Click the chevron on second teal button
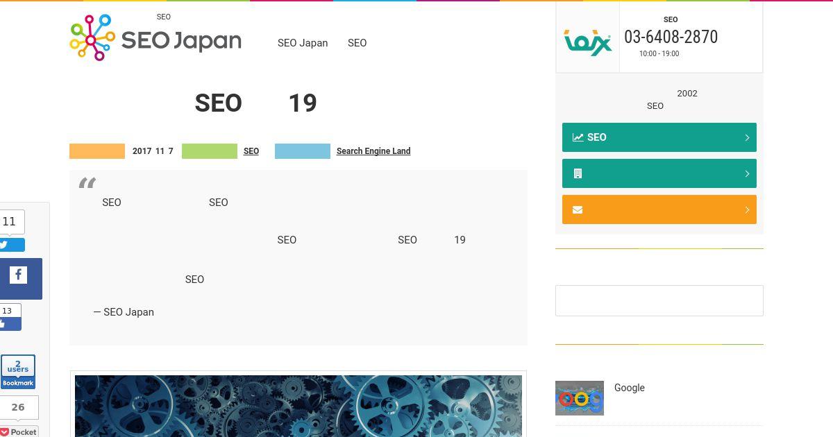This screenshot has height=437, width=833. [x=747, y=173]
